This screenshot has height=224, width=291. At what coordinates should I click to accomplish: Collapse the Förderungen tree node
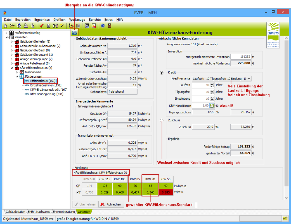pyautogui.click(x=17, y=76)
